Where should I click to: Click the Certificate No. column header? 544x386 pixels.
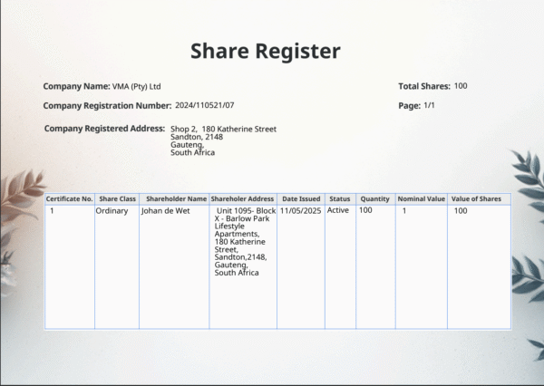[x=70, y=199]
